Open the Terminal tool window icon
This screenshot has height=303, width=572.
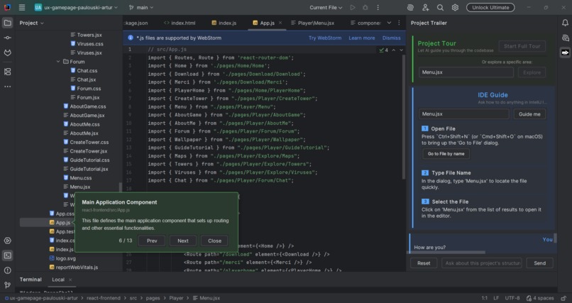point(7,255)
